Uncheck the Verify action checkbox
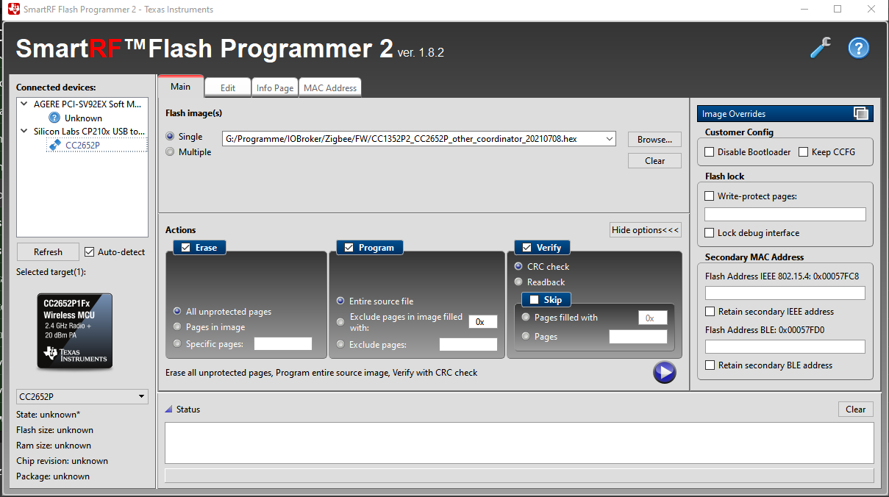Screen dimensions: 889x497 526,248
